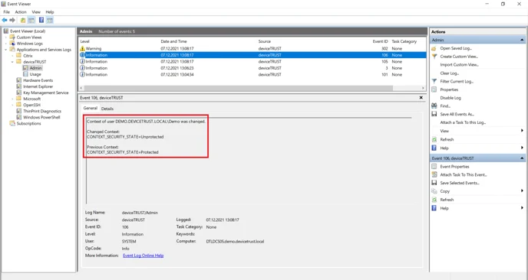Viewport: 528px width, 280px height.
Task: Click Clear Log in Actions pane
Action: tap(449, 73)
